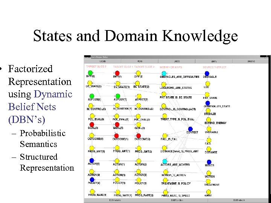
Task: Select the cyan OBSTACLES_ARE_DIFFICULTIES node
Action: (x=164, y=73)
